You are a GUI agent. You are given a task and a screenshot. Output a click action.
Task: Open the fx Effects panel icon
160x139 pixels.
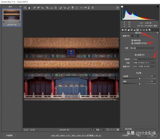click(x=140, y=30)
